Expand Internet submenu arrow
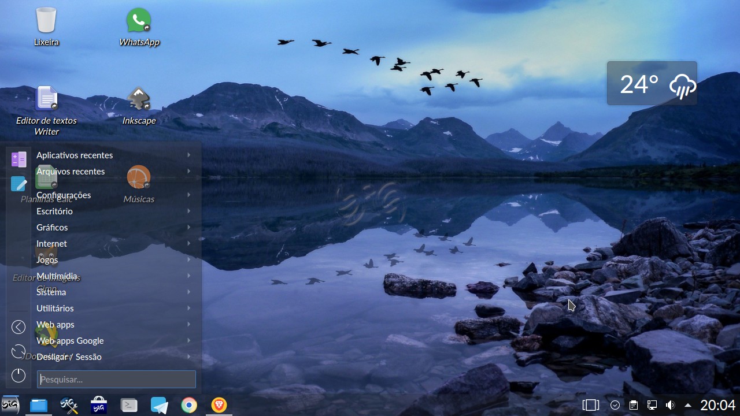Image resolution: width=740 pixels, height=416 pixels. (189, 243)
